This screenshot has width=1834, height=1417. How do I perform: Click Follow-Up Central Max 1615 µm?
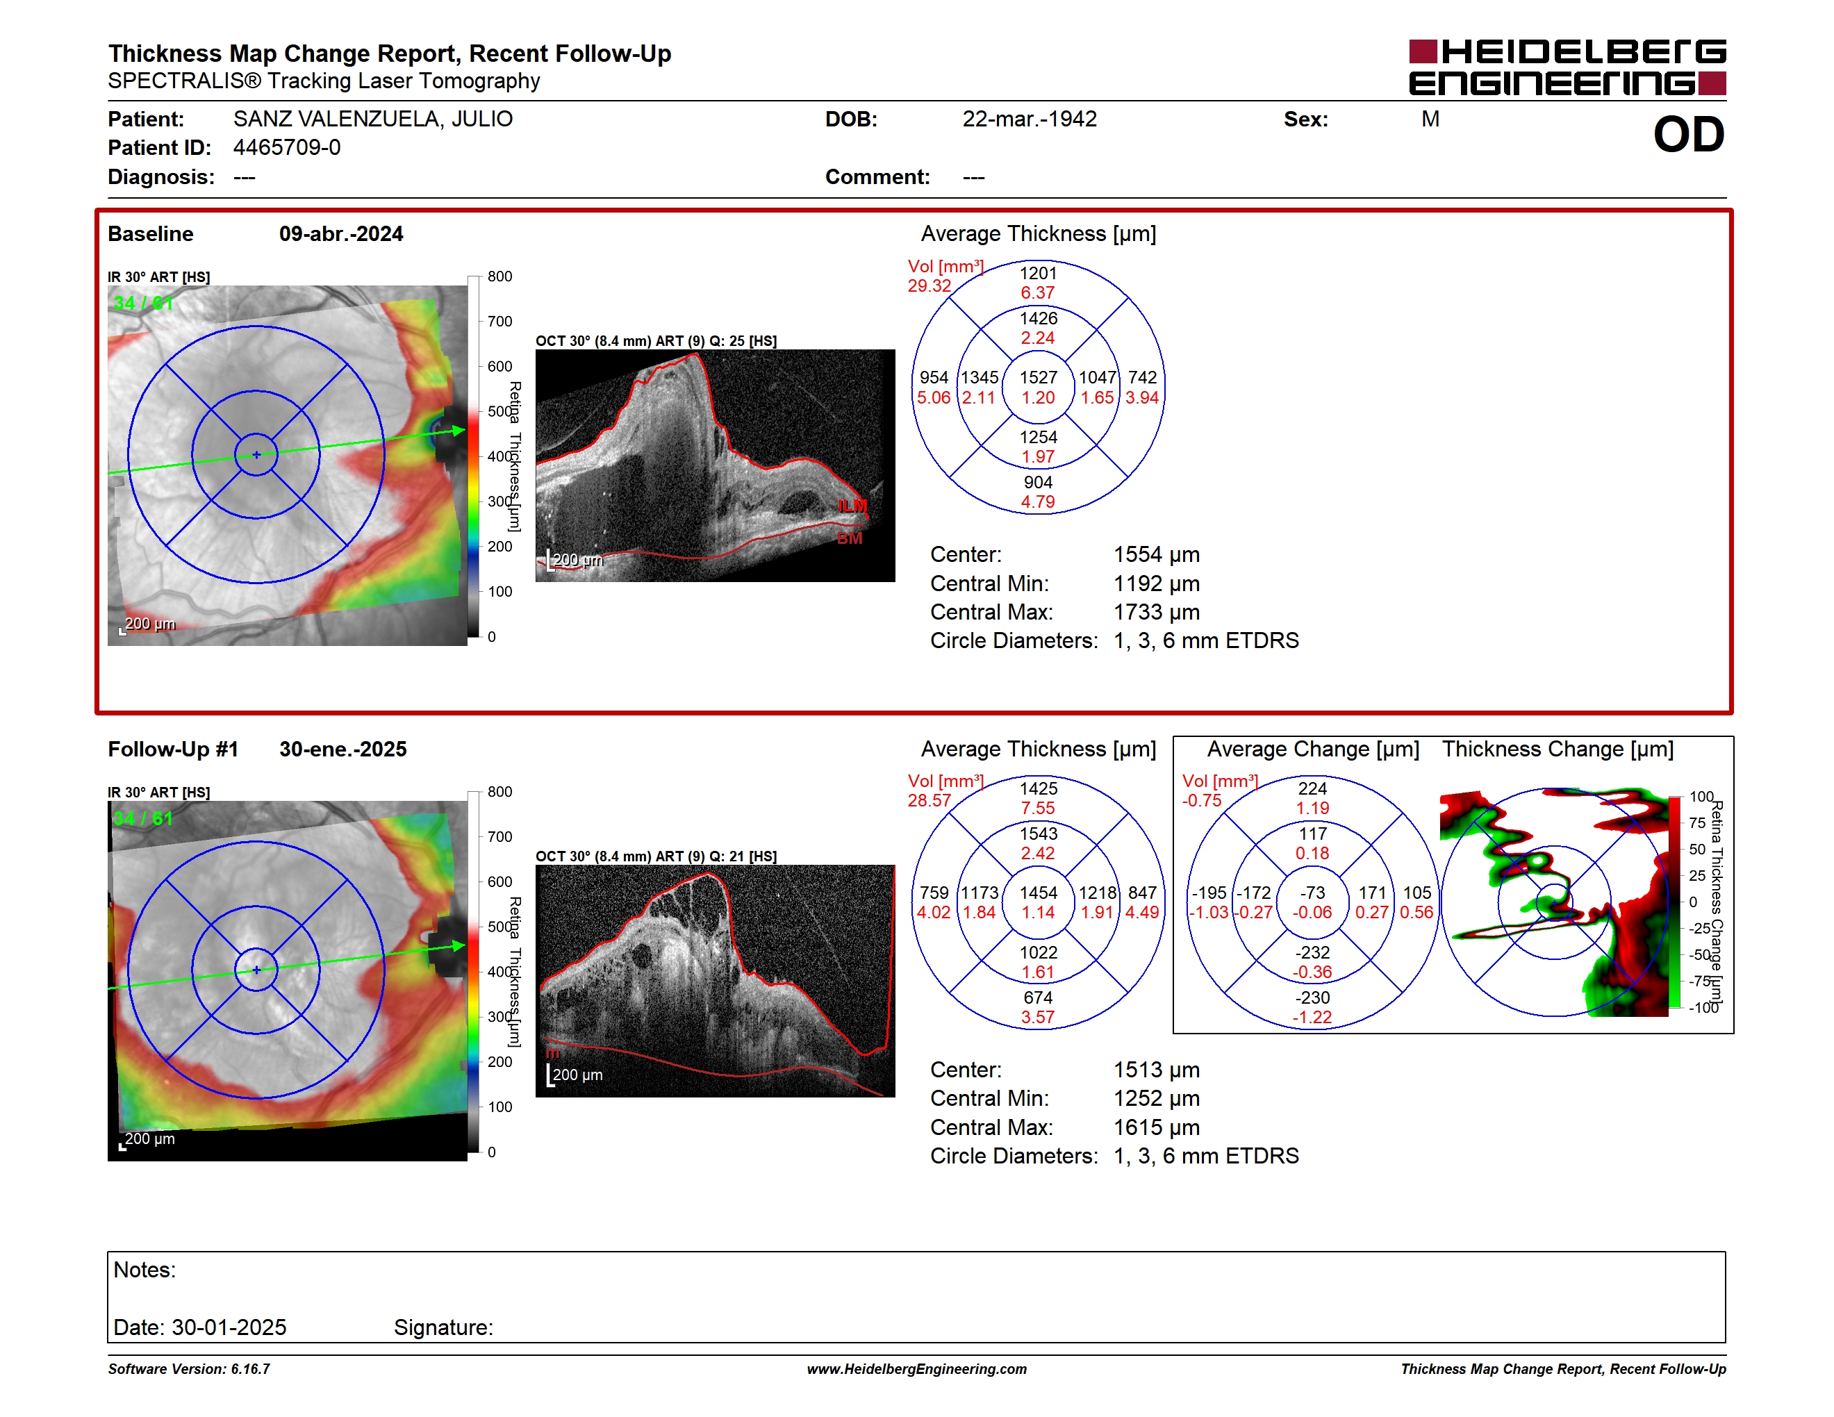pyautogui.click(x=1157, y=1127)
